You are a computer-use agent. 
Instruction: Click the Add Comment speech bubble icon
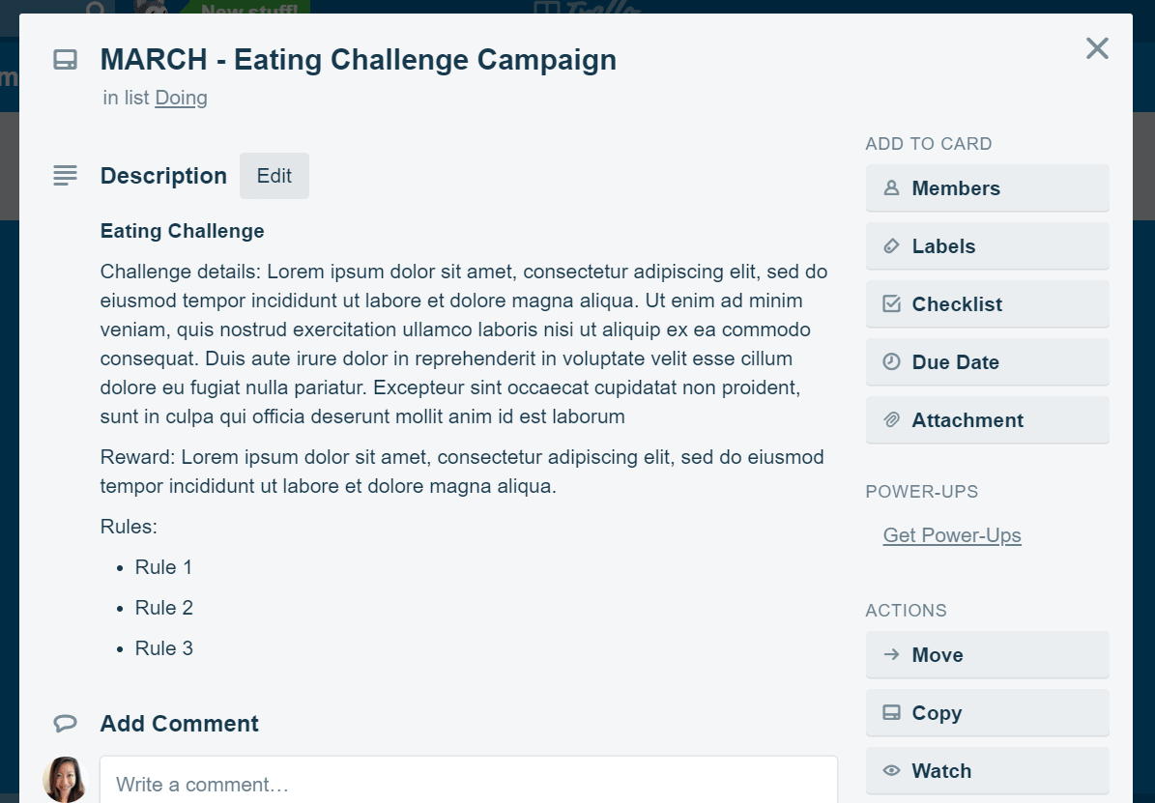65,723
